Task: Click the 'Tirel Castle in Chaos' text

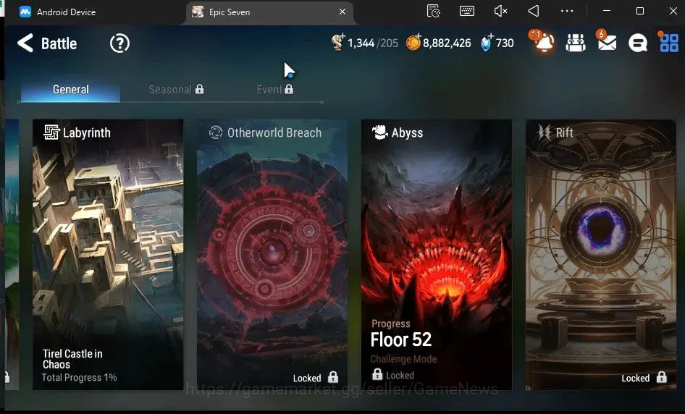Action: [x=72, y=359]
